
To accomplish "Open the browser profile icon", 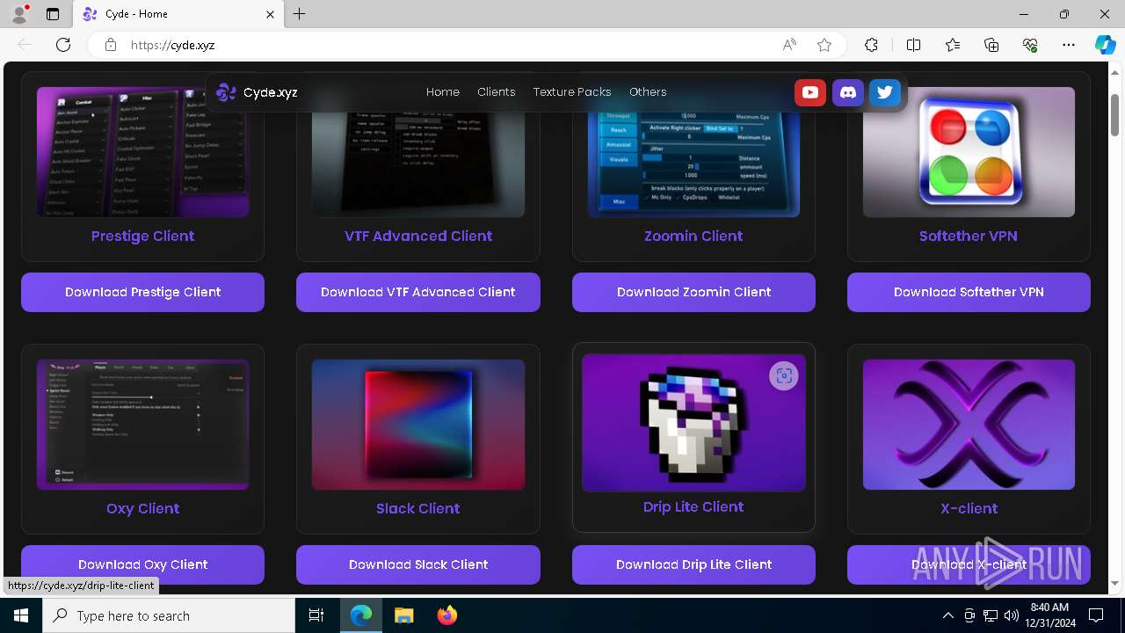I will [x=19, y=14].
